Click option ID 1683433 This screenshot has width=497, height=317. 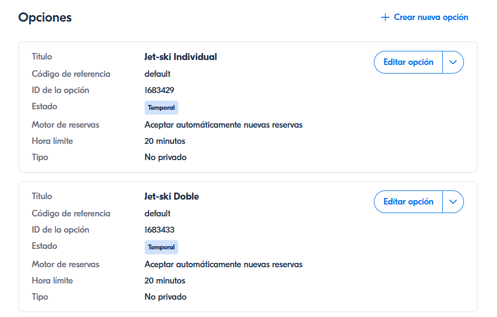click(159, 230)
